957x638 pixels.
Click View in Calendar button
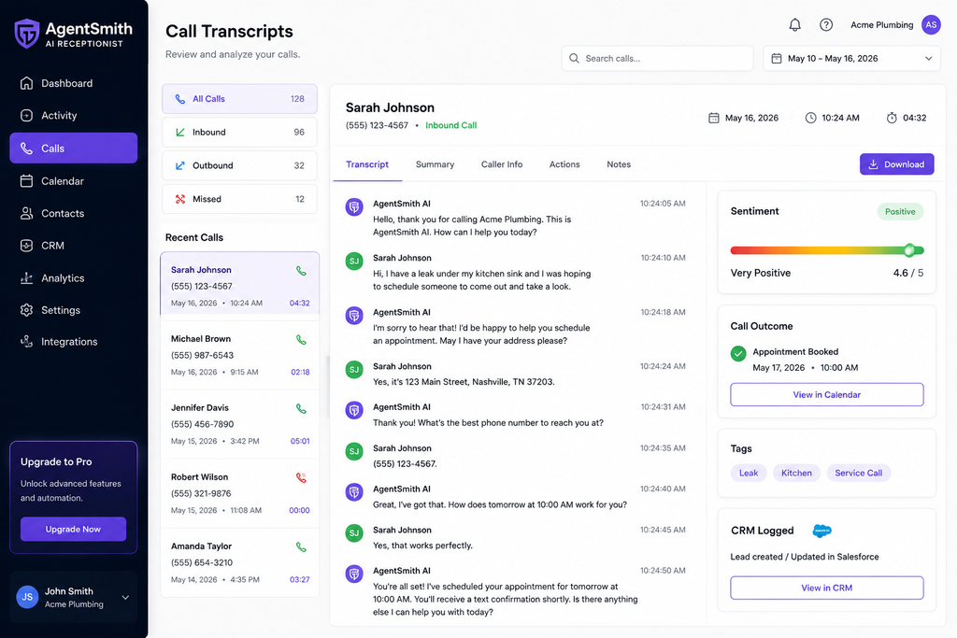(x=826, y=394)
